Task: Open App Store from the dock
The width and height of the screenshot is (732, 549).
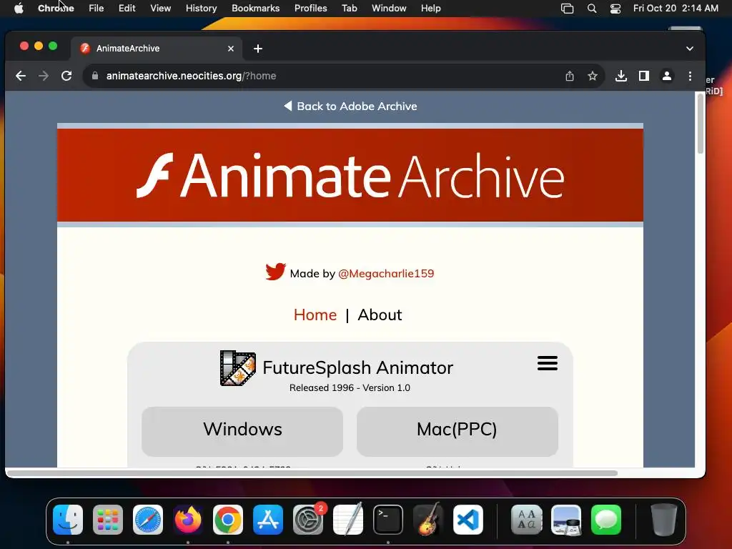Action: pyautogui.click(x=268, y=520)
